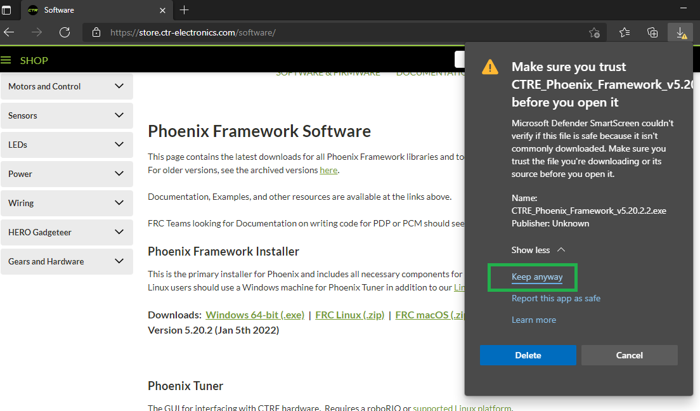Click the FRC macOS download link
This screenshot has height=411, width=700.
pyautogui.click(x=430, y=315)
